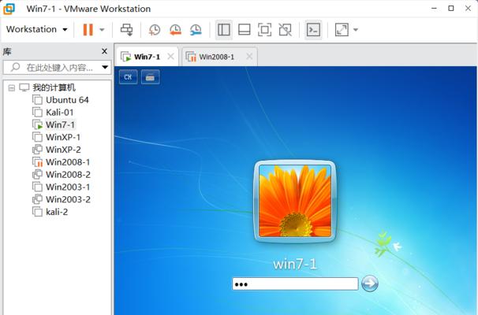Click the win7-1 user name label
This screenshot has width=478, height=315.
point(295,264)
